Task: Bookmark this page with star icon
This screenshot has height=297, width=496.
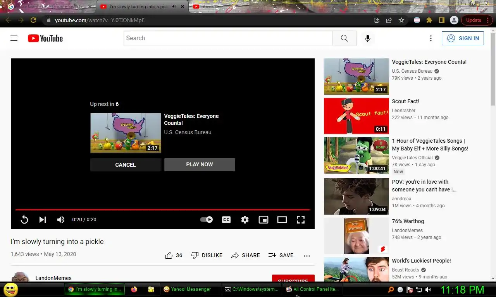Action: click(x=401, y=20)
